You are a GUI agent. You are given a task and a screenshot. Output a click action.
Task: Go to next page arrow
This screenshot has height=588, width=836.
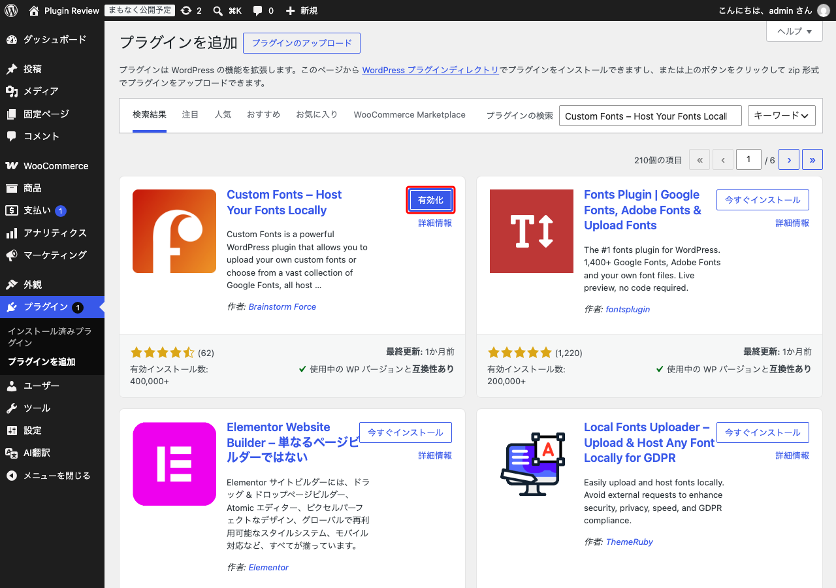pos(789,159)
